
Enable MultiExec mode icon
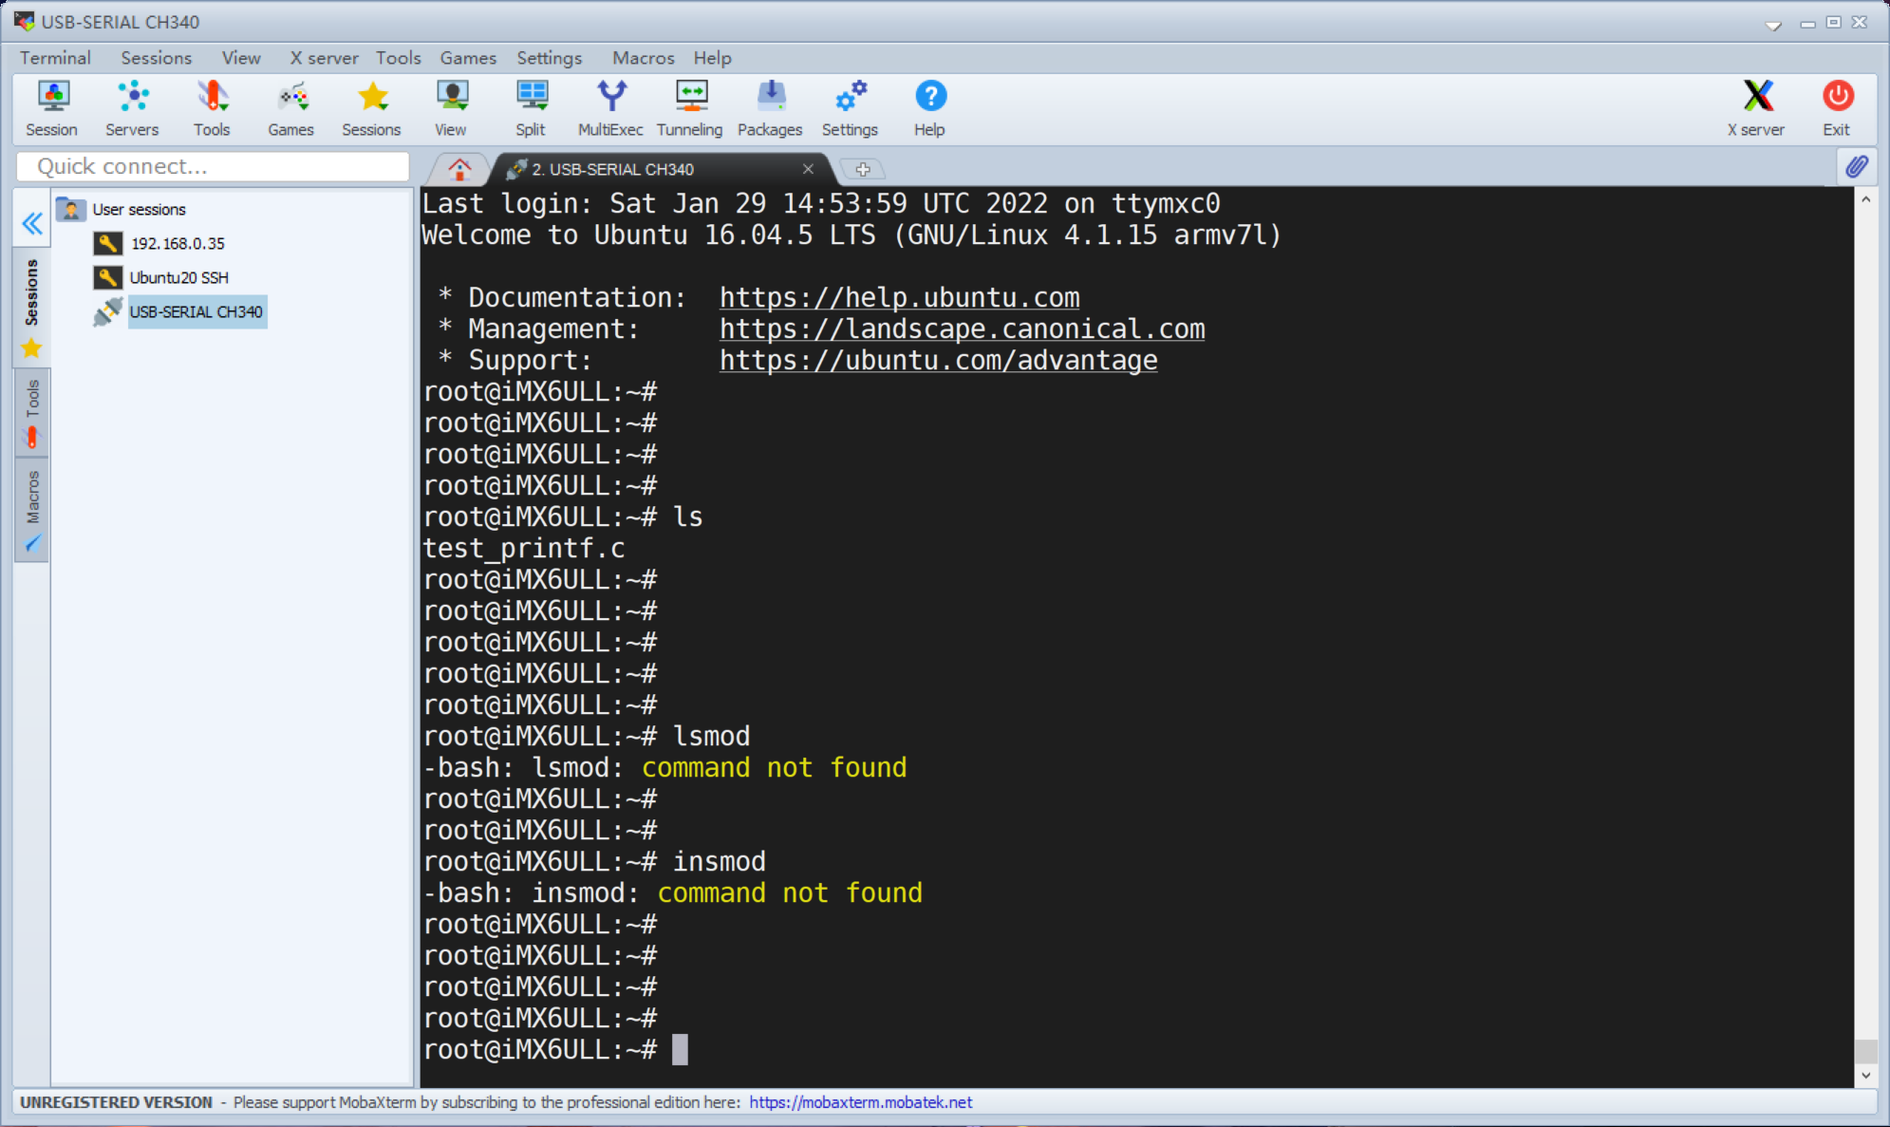coord(610,109)
